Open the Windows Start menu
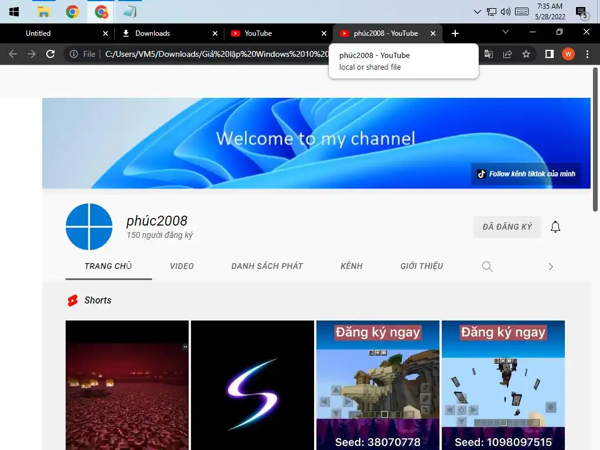600x450 pixels. pyautogui.click(x=14, y=12)
